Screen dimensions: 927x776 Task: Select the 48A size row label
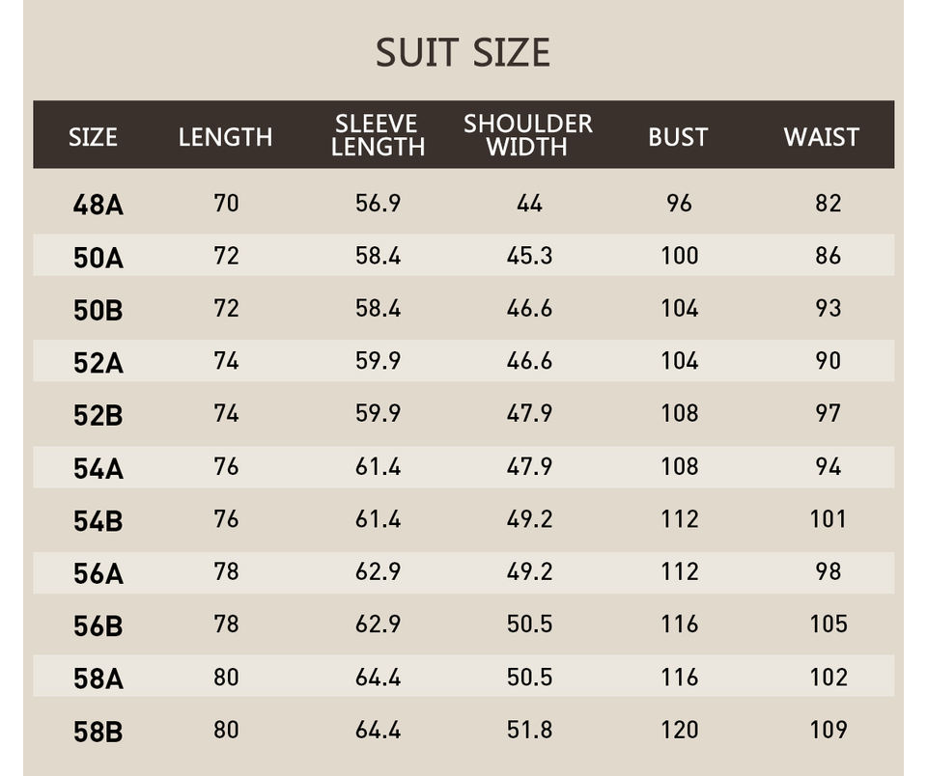click(98, 205)
